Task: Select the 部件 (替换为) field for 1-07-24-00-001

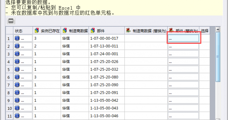Action: coord(183,54)
